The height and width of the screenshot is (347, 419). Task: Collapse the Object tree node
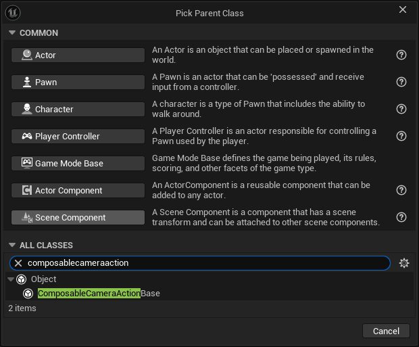point(11,279)
